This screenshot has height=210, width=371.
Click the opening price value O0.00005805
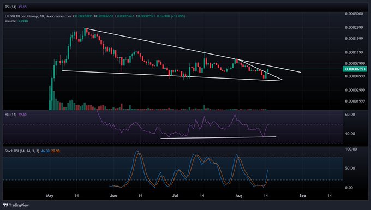[x=82, y=16]
